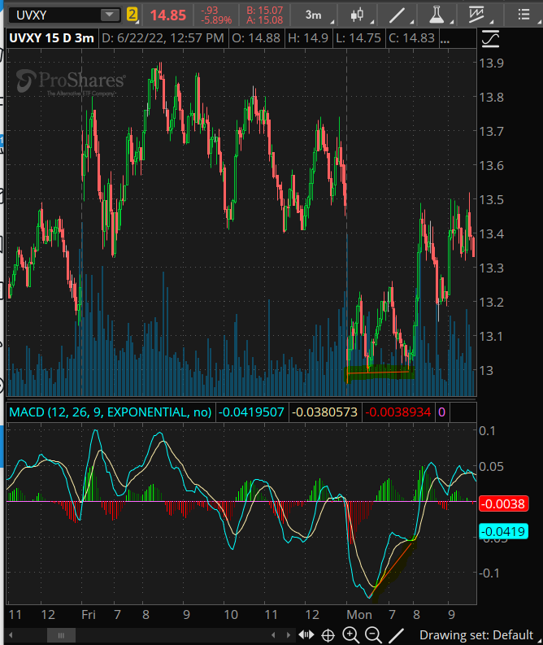Click the zoom out magnifier icon
The image size is (543, 645).
point(373,635)
